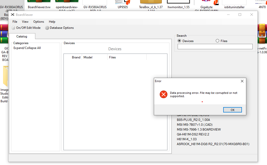Open the Options menu
The image size is (267, 165).
click(39, 21)
